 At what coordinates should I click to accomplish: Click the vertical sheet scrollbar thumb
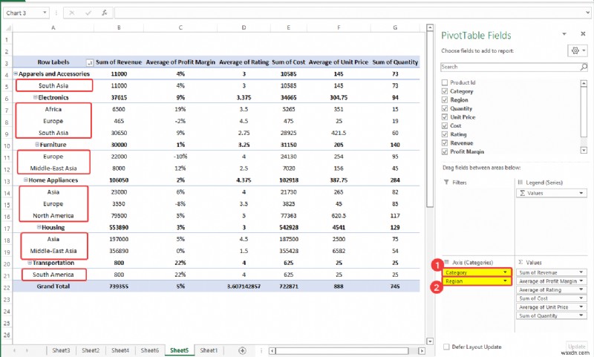430,119
